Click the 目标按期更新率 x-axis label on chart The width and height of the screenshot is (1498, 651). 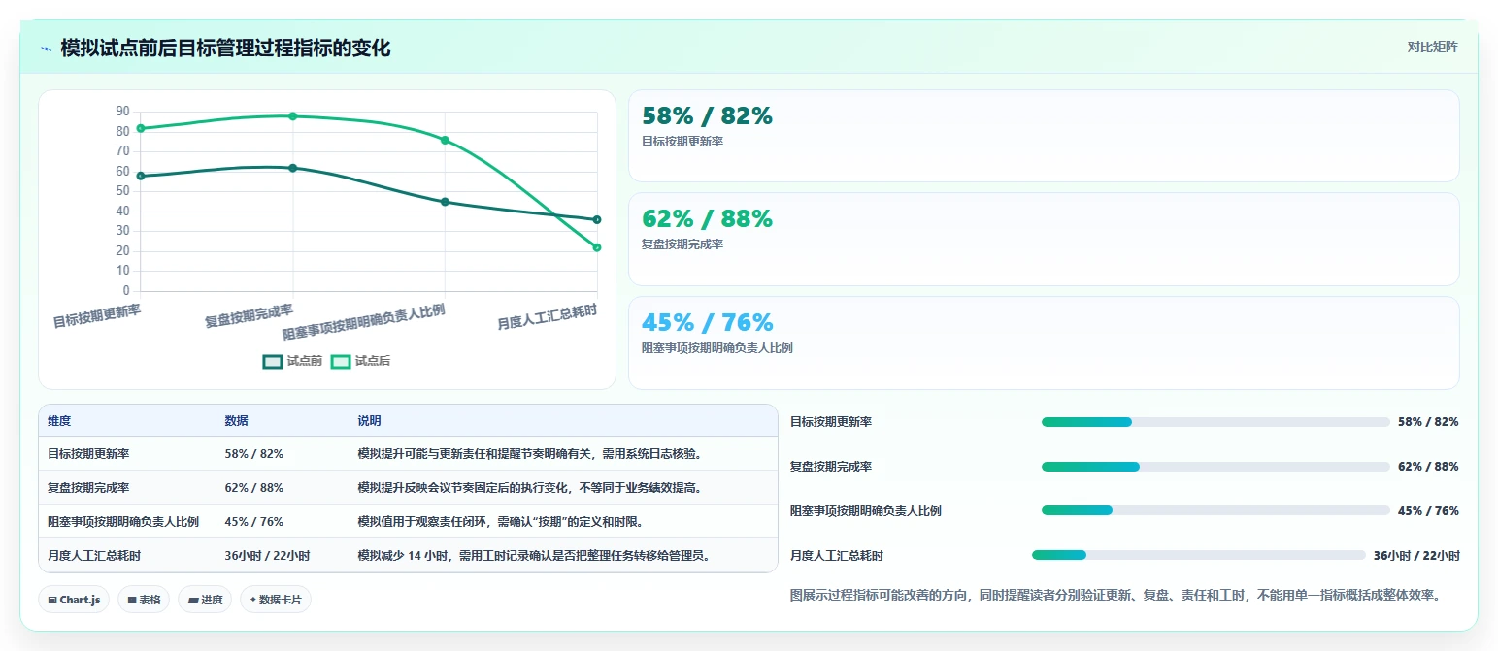tap(97, 315)
